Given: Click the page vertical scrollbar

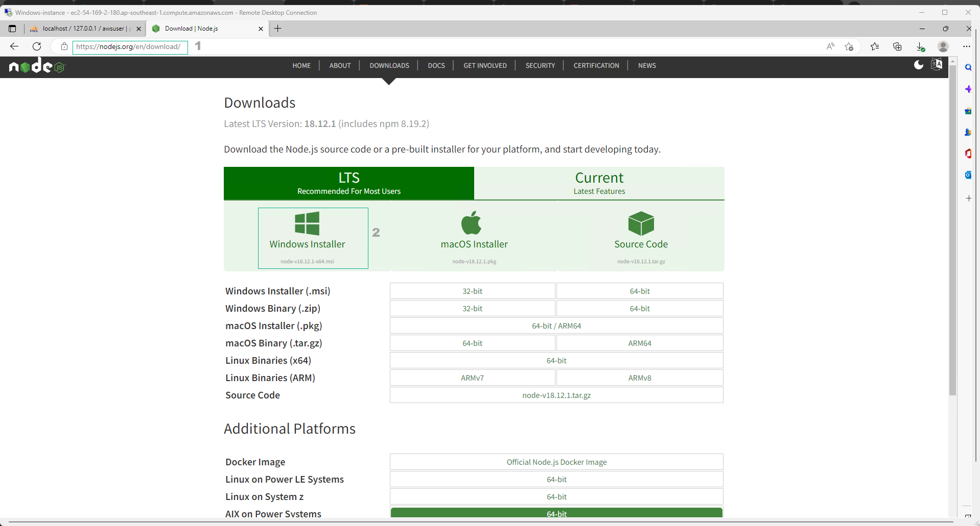Looking at the screenshot, I should point(952,230).
